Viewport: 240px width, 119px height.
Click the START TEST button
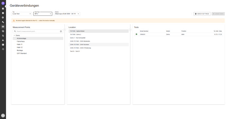(218, 14)
